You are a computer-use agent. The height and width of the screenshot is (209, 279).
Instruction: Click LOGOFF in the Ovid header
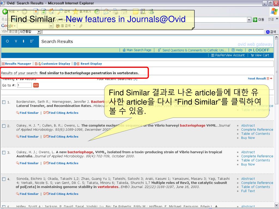coord(259,50)
